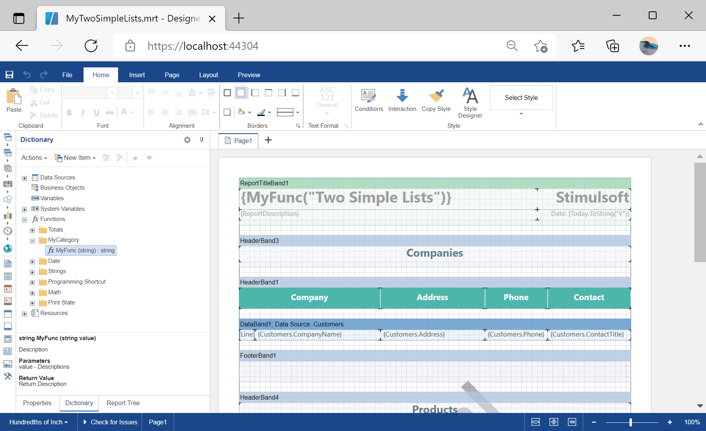Expand the Totals folder

[32, 230]
